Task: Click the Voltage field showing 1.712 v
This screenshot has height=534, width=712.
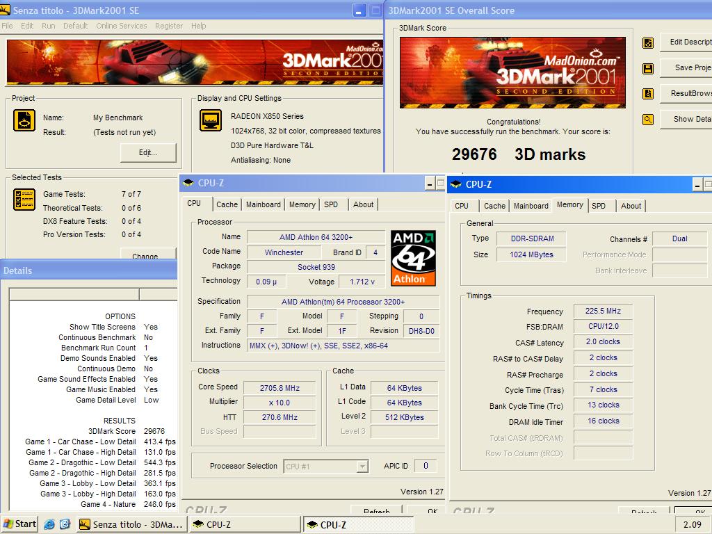Action: click(362, 282)
